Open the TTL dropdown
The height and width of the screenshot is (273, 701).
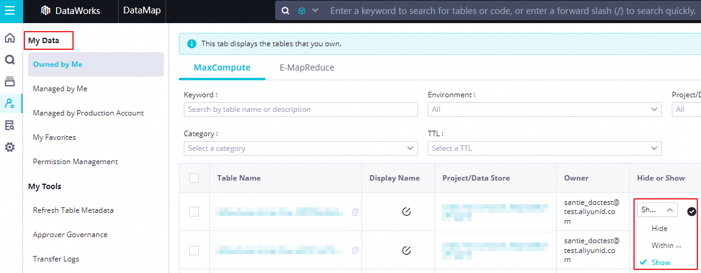(545, 148)
